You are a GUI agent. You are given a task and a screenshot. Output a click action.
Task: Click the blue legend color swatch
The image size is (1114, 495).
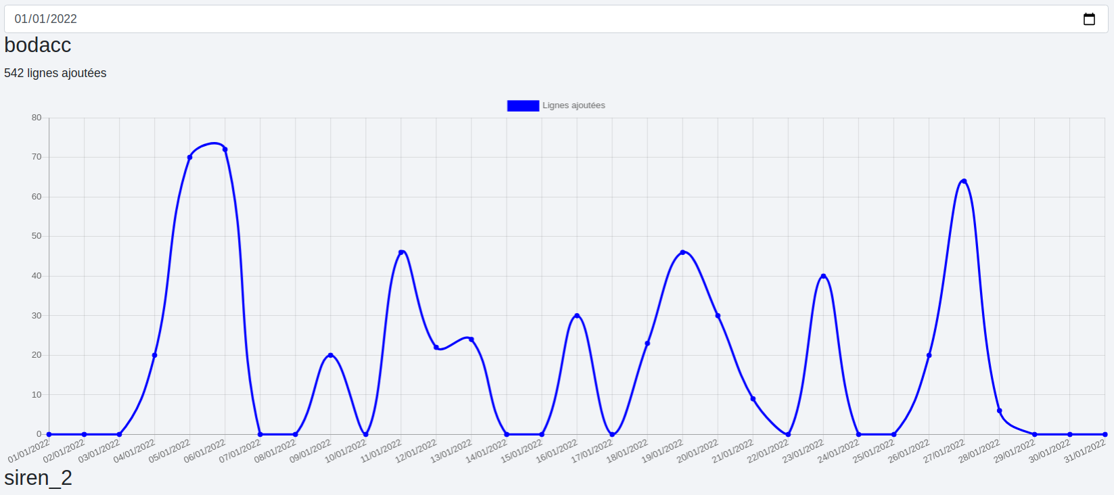point(523,105)
